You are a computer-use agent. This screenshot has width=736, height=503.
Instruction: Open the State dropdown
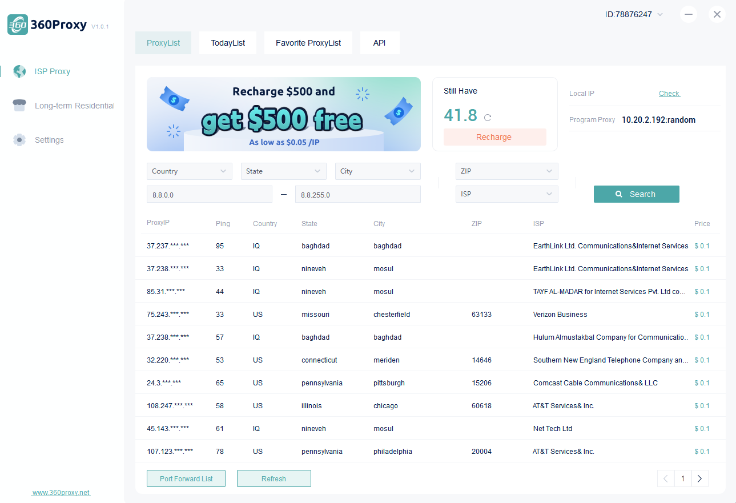pos(284,171)
